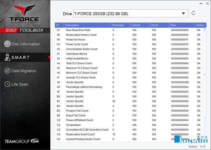Click the raw value 000000000064
This screenshot has width=211, height=150.
tap(180, 87)
